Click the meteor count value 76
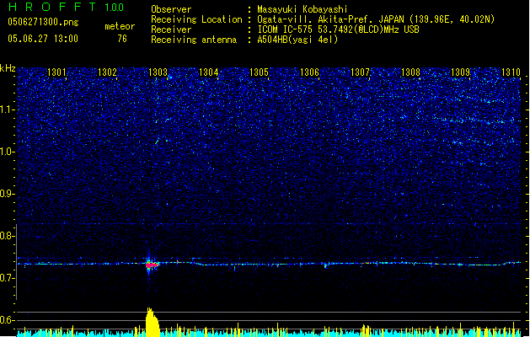This screenshot has width=530, height=337. click(x=122, y=39)
